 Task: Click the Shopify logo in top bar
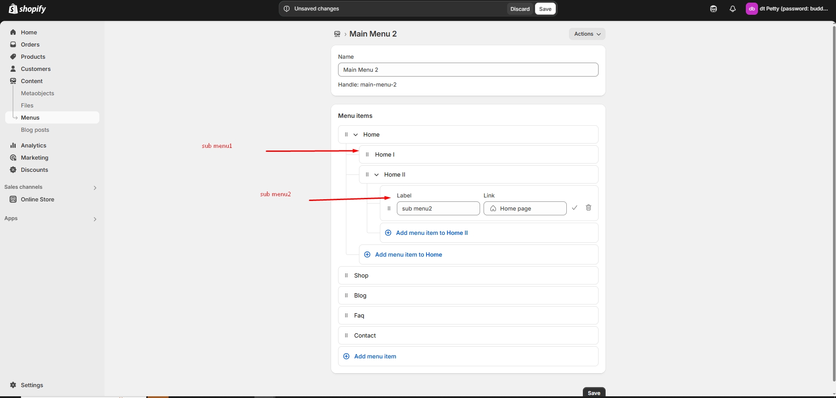[27, 9]
